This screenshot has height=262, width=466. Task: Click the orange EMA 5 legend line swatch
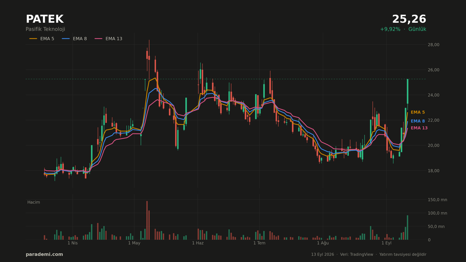33,39
